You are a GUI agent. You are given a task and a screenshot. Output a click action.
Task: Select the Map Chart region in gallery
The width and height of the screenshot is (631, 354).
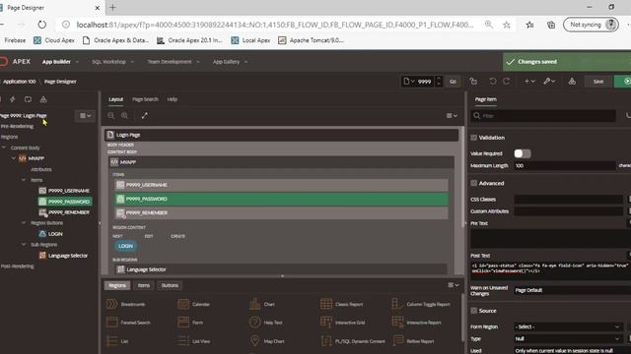(x=267, y=341)
